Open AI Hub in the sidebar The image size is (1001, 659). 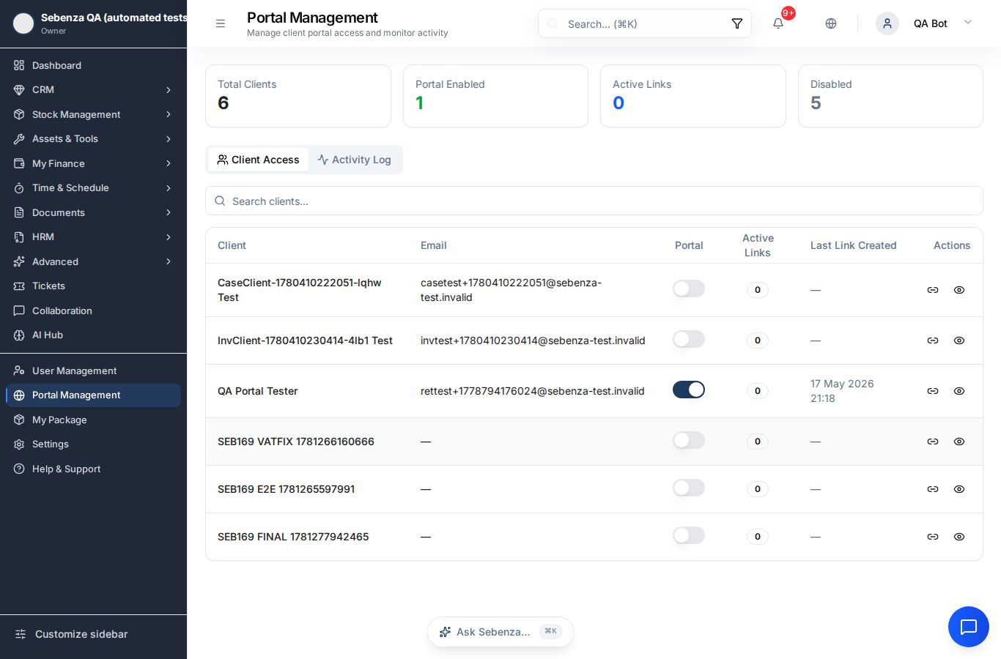(x=93, y=335)
